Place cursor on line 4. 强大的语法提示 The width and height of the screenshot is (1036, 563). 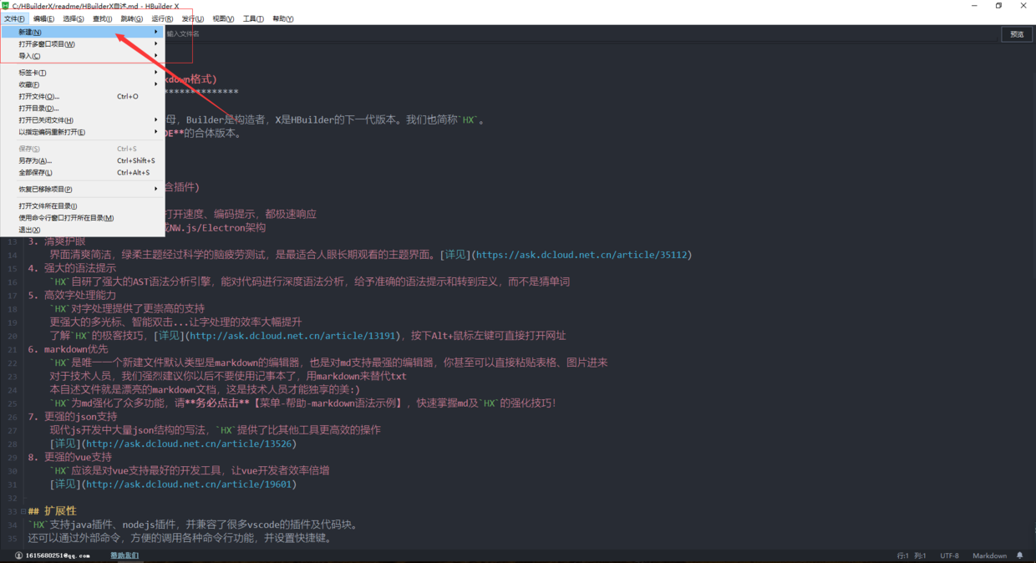click(x=72, y=268)
